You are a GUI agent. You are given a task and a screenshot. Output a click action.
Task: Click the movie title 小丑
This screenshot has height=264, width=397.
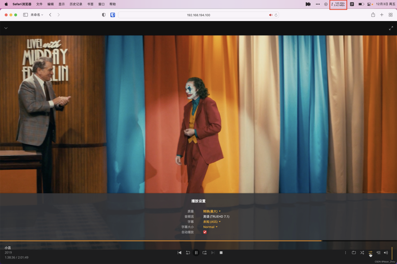pyautogui.click(x=8, y=248)
